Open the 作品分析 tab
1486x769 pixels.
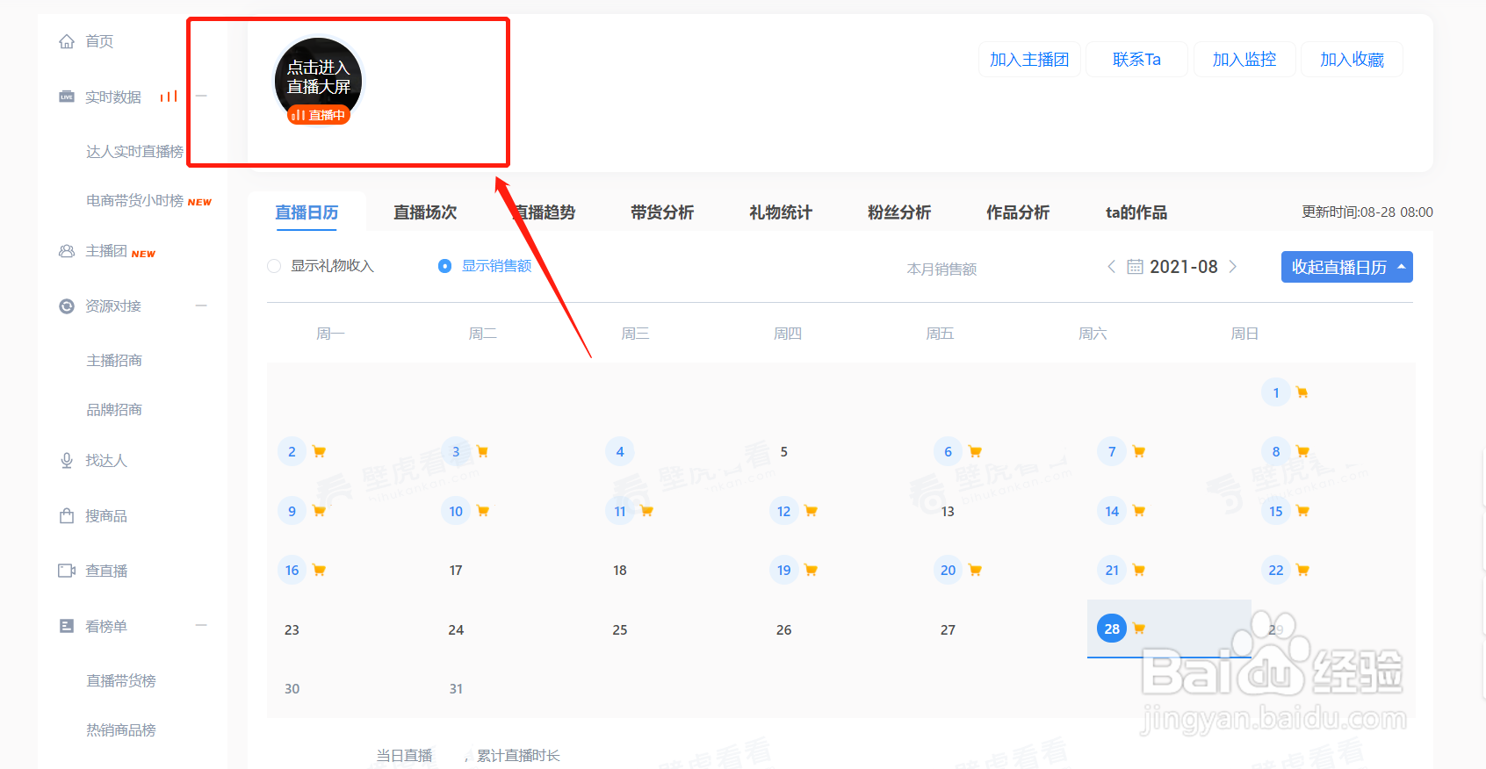pos(1018,212)
